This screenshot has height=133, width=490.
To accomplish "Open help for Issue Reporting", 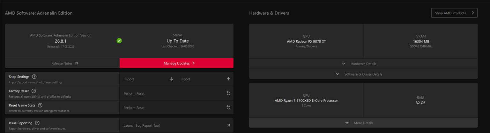I will [x=37, y=123].
